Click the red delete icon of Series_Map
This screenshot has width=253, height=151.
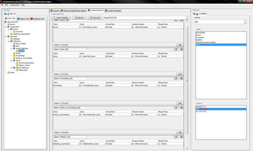click(x=181, y=49)
